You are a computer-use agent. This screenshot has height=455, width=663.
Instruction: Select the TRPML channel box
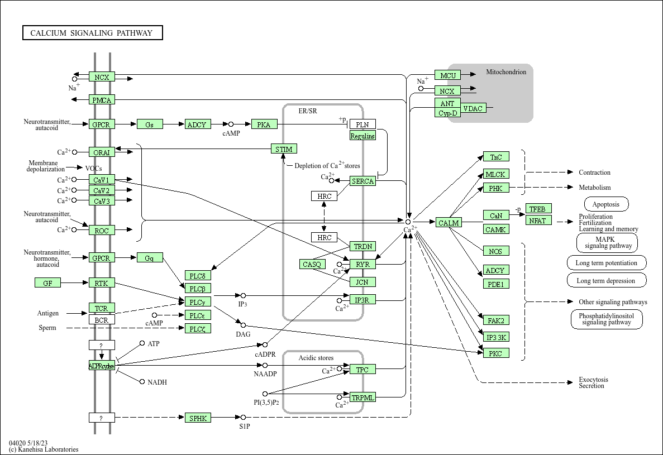(x=362, y=397)
